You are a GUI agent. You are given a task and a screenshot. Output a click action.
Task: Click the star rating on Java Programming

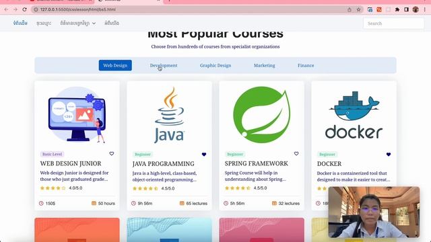[x=145, y=188]
